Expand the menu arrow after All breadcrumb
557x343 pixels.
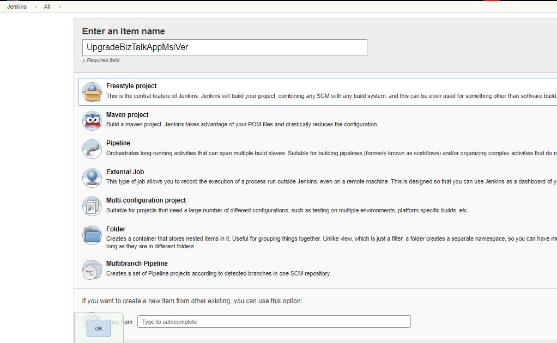pyautogui.click(x=60, y=7)
